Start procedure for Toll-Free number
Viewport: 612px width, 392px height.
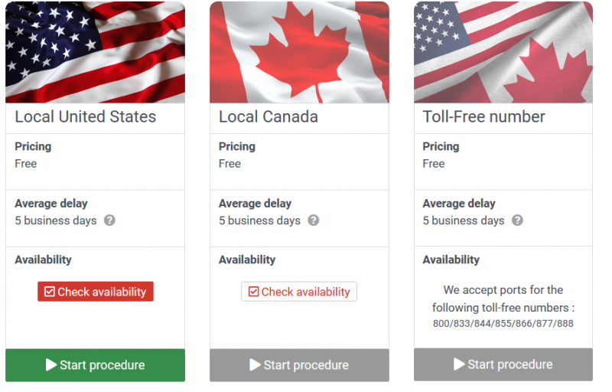pos(503,364)
